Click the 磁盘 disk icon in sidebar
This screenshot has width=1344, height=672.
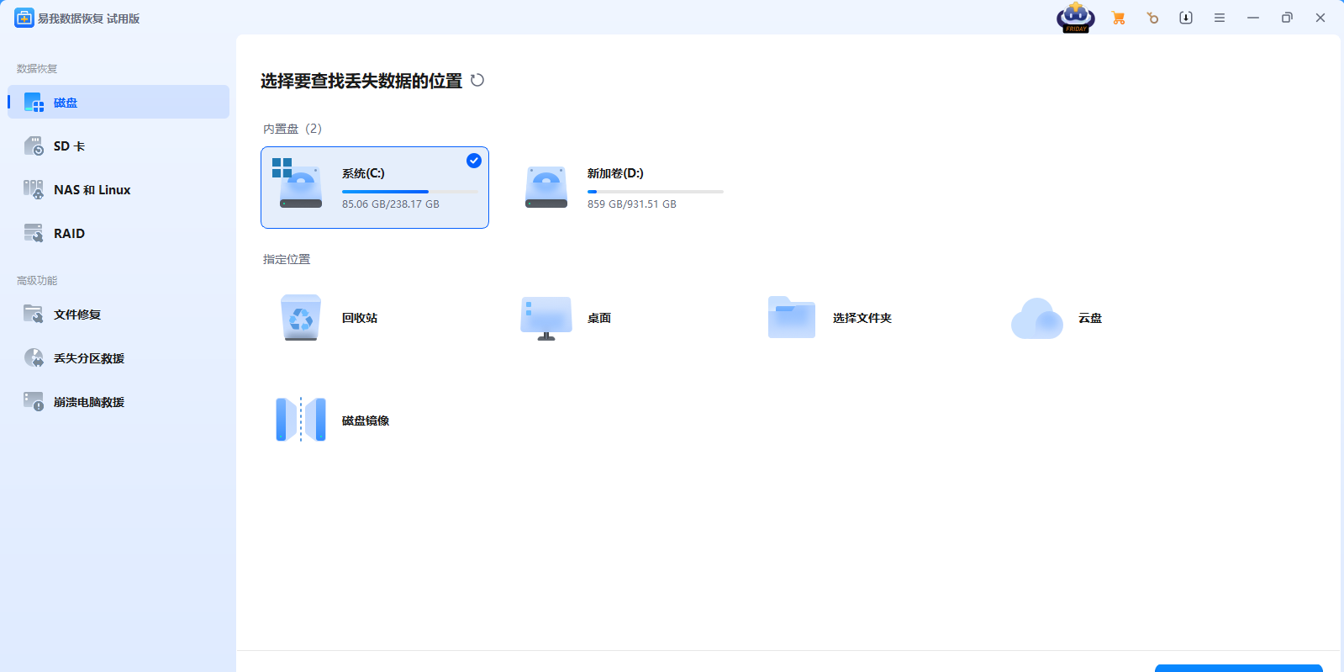coord(34,103)
